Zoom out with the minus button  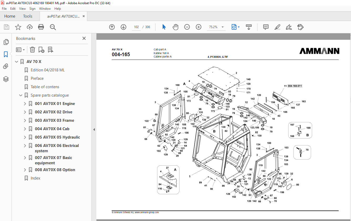coord(187,27)
